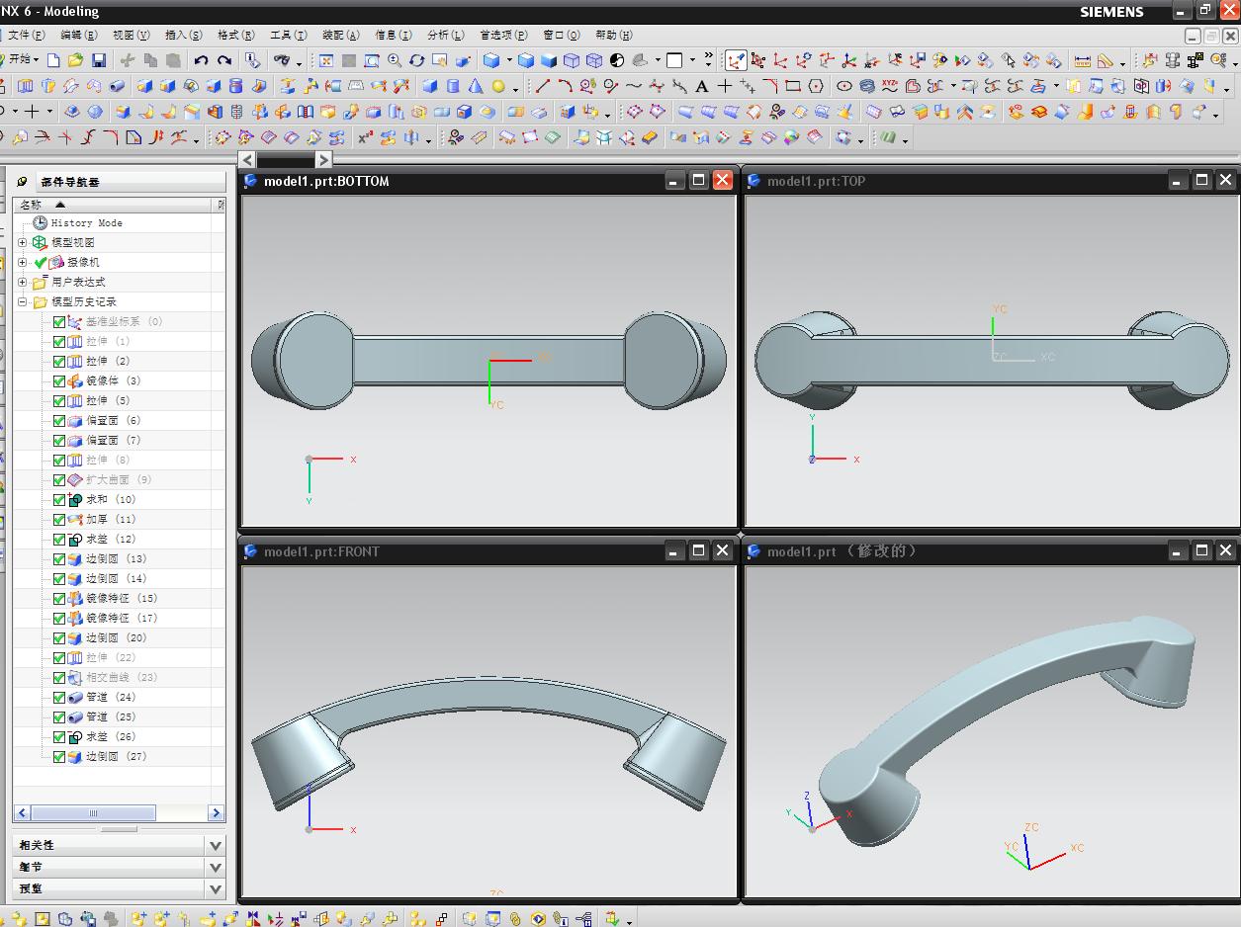Click the 部件导航器 title button
1241x927 pixels.
(x=131, y=182)
